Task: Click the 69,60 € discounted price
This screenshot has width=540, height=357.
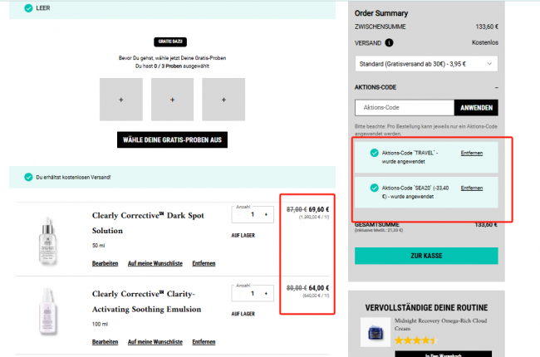Action: (318, 209)
